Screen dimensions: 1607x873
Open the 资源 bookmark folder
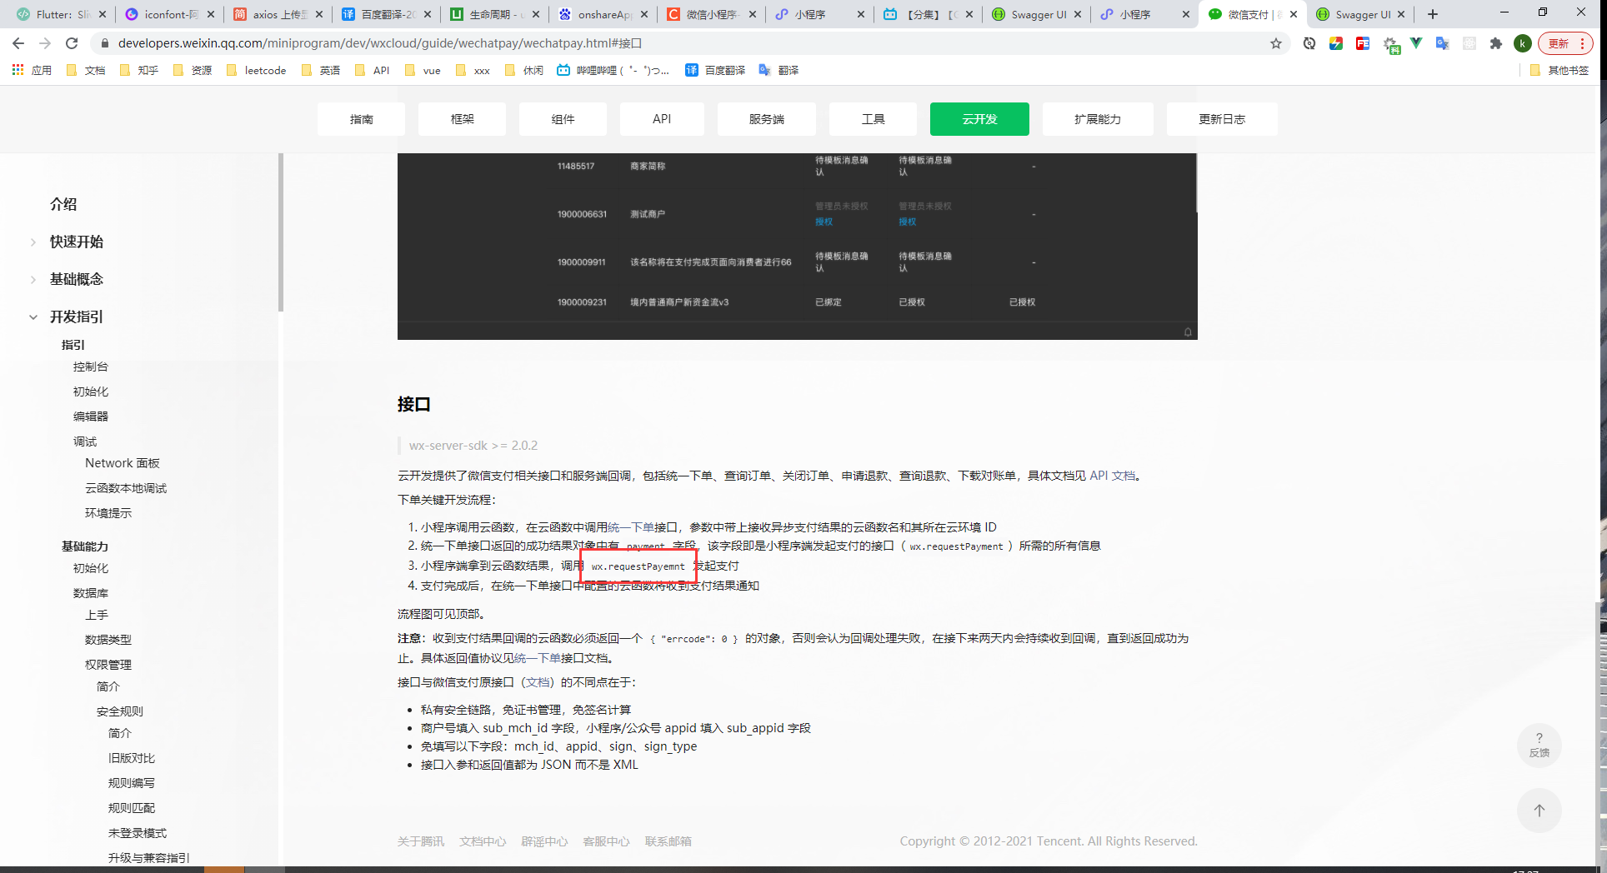(193, 70)
